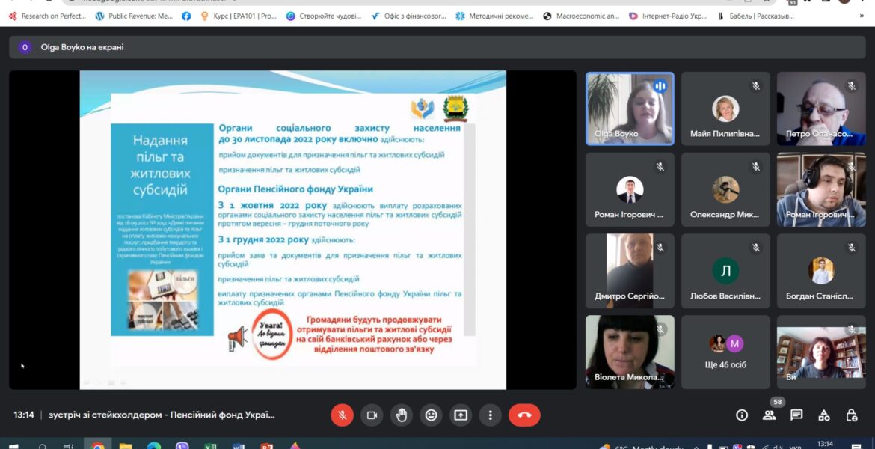
Task: Open more options three-dot menu
Action: tap(490, 415)
